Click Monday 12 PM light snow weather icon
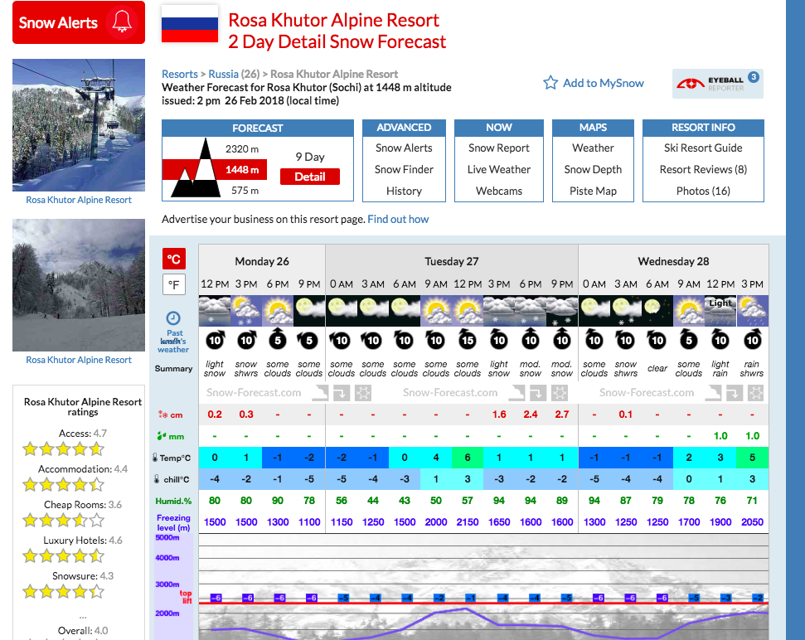 point(215,311)
